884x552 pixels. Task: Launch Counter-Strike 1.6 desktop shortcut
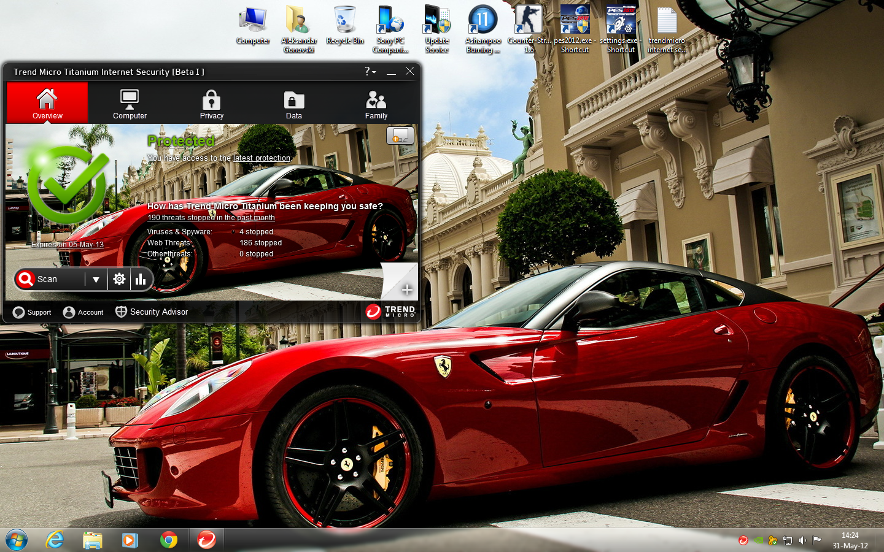(529, 29)
